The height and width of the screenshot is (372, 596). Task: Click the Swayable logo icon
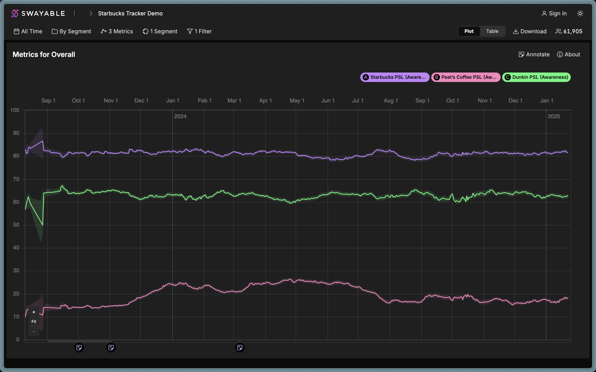[x=15, y=13]
